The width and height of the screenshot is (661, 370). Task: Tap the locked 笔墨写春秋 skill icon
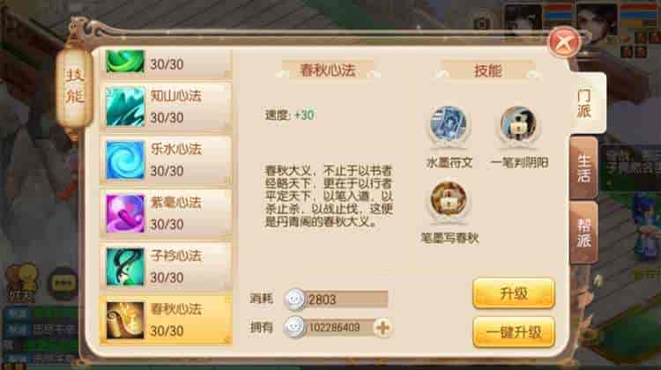click(x=449, y=201)
